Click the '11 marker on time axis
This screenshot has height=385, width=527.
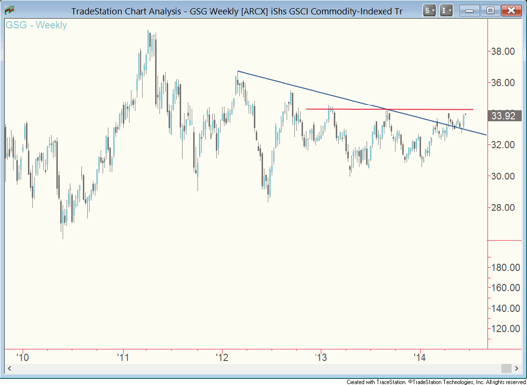pos(123,358)
